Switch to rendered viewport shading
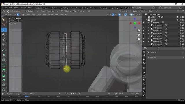The width and height of the screenshot is (185, 104). coord(137,15)
